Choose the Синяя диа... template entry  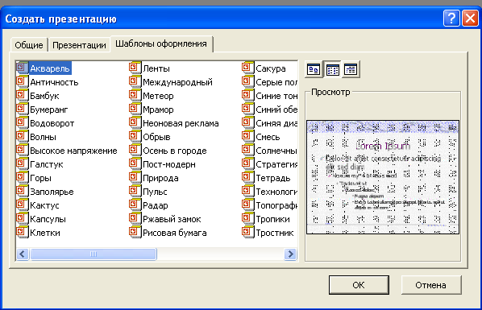pos(276,123)
